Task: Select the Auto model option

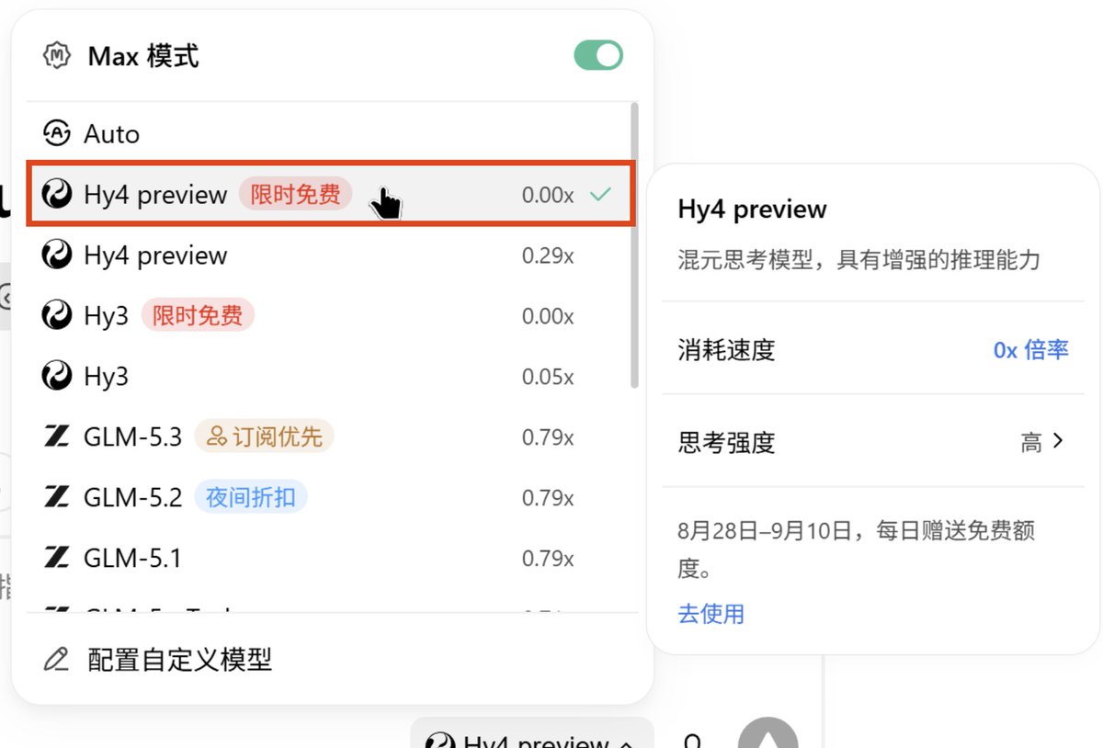Action: coord(329,134)
